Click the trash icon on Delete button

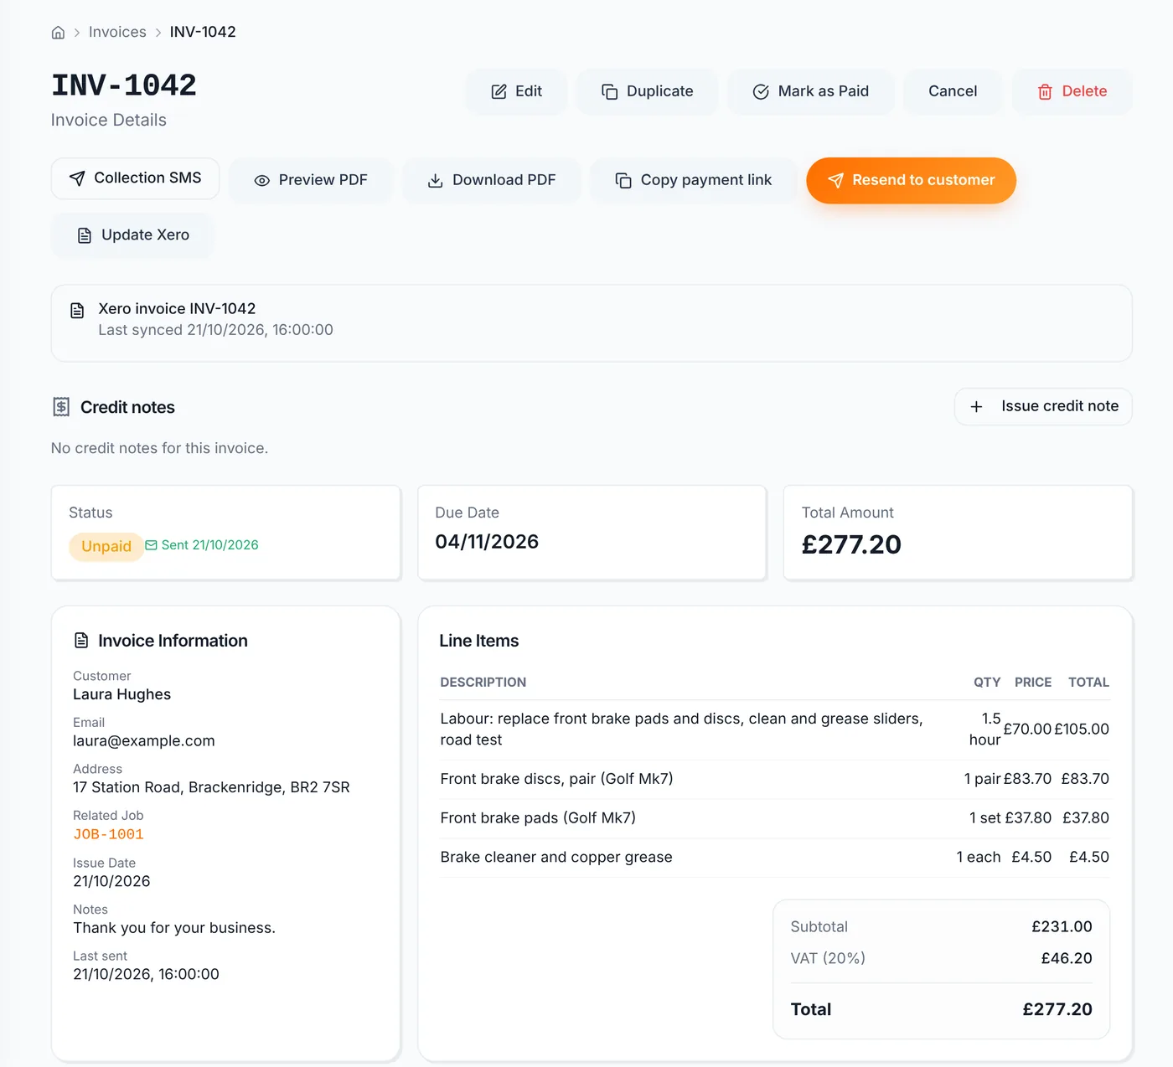[x=1045, y=91]
